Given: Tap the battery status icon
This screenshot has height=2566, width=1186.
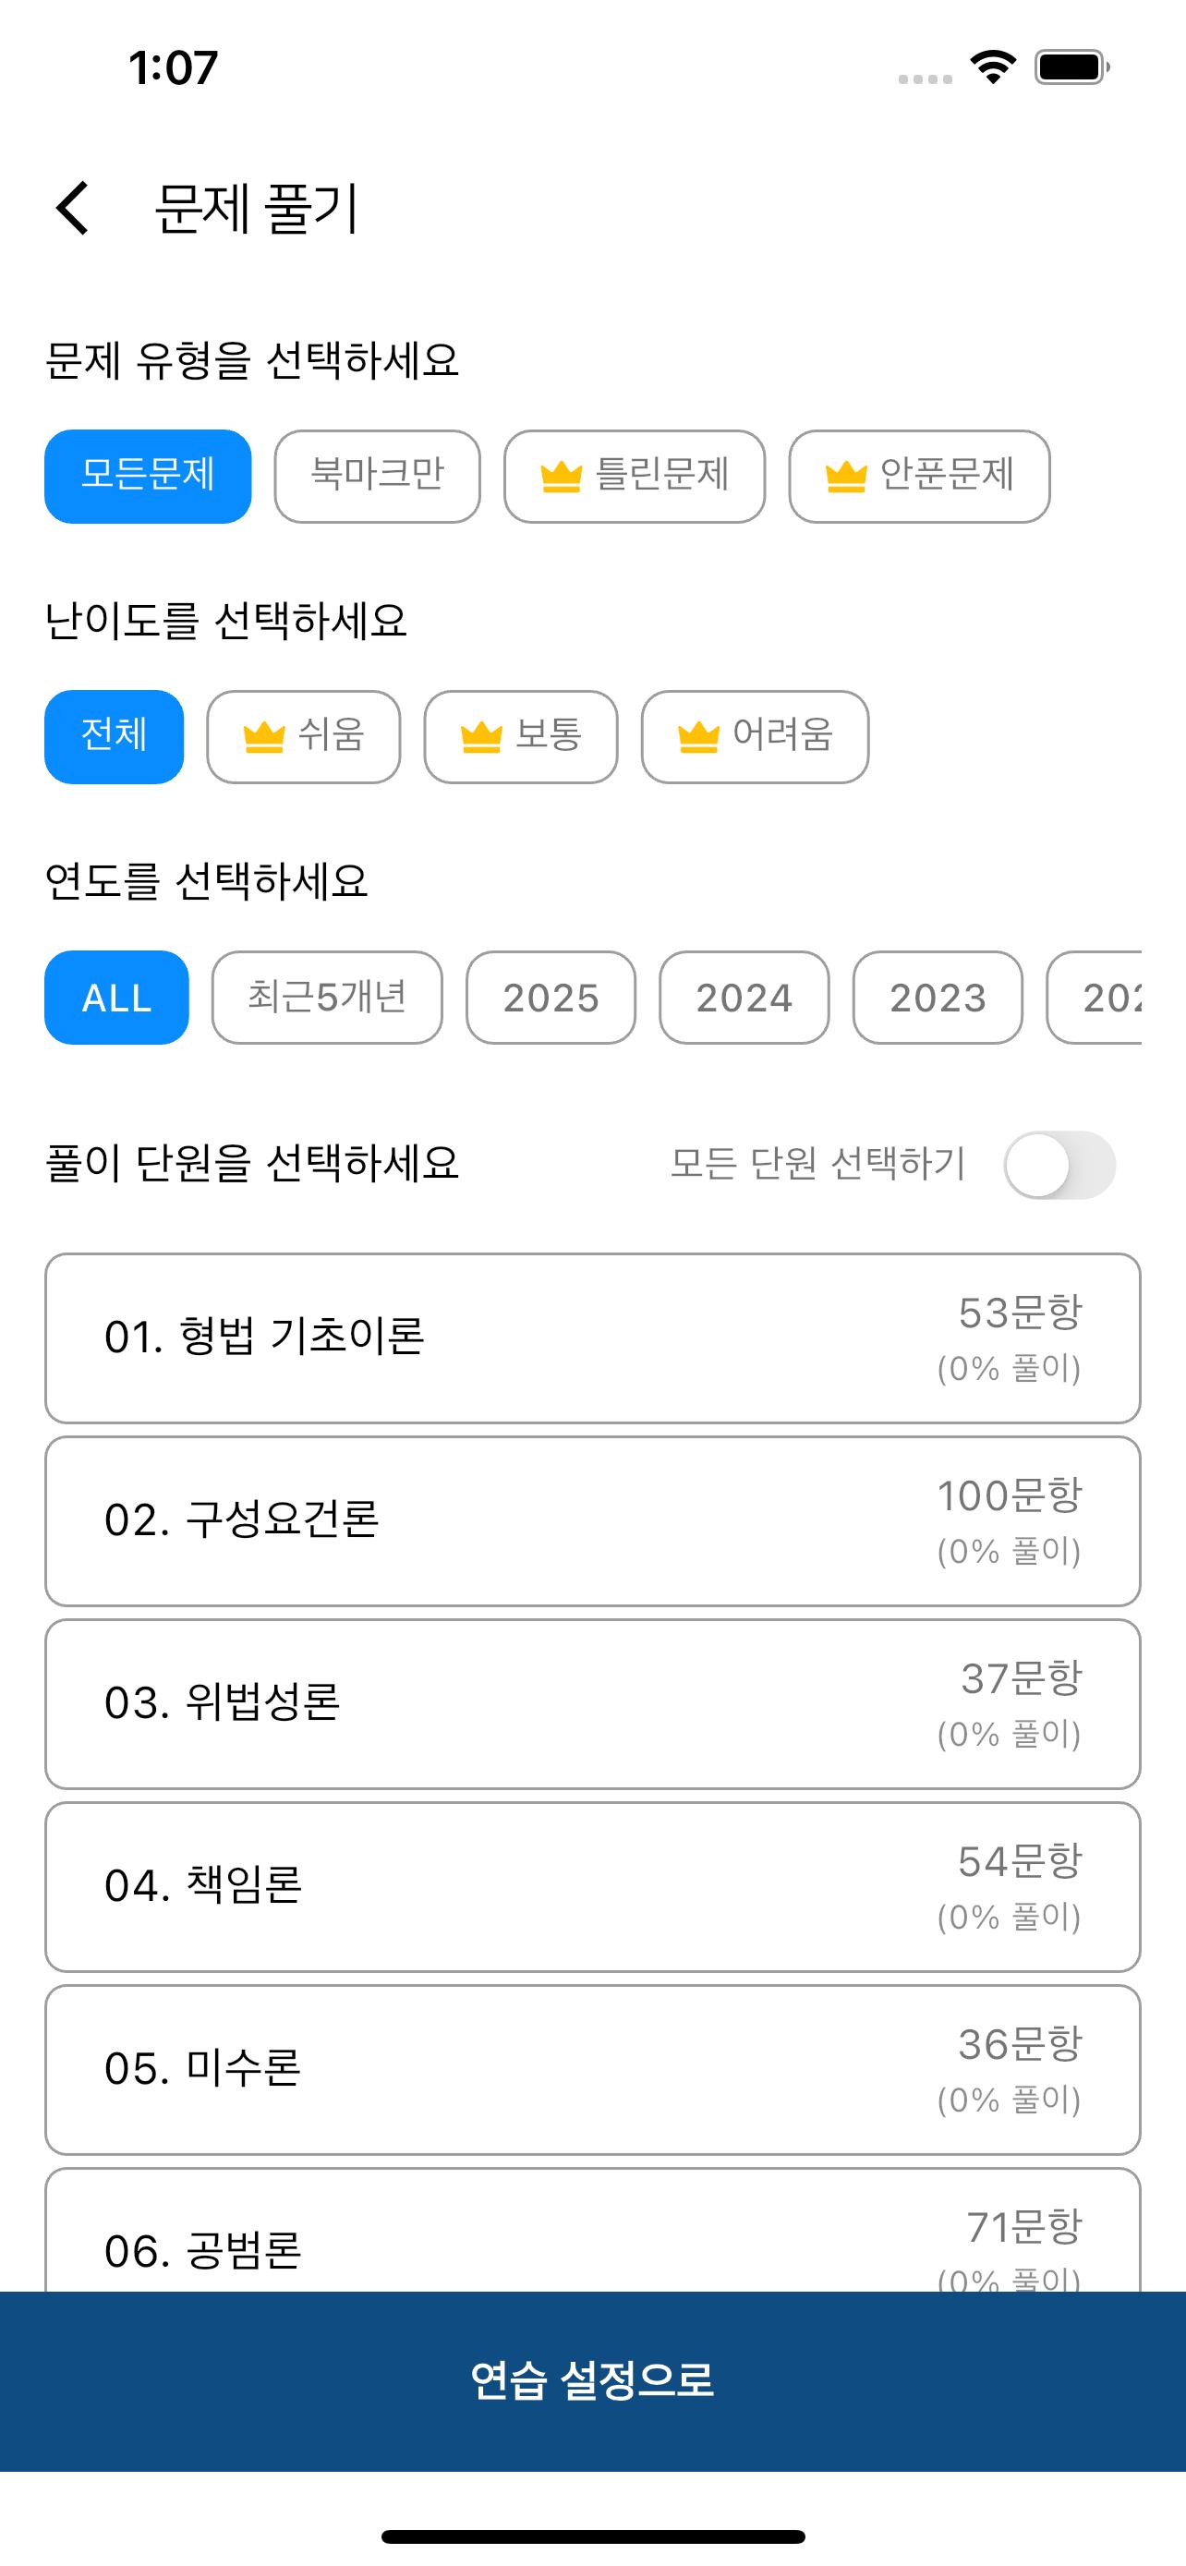Looking at the screenshot, I should (x=1071, y=67).
